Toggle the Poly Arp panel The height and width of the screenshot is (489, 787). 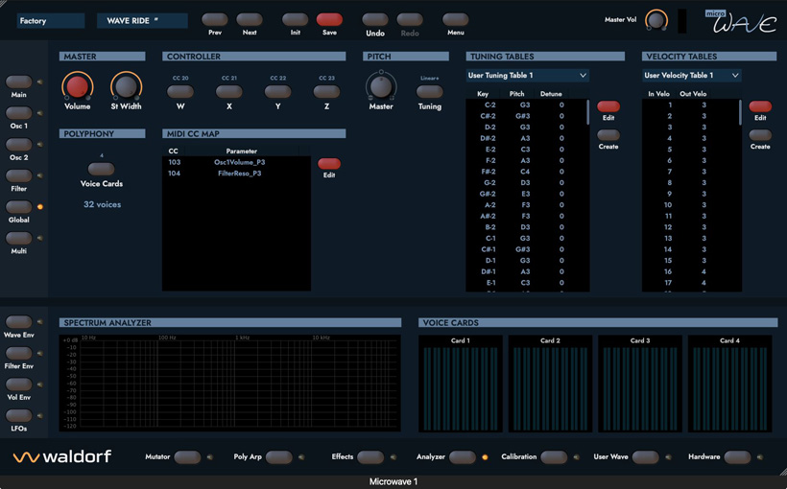pyautogui.click(x=279, y=457)
